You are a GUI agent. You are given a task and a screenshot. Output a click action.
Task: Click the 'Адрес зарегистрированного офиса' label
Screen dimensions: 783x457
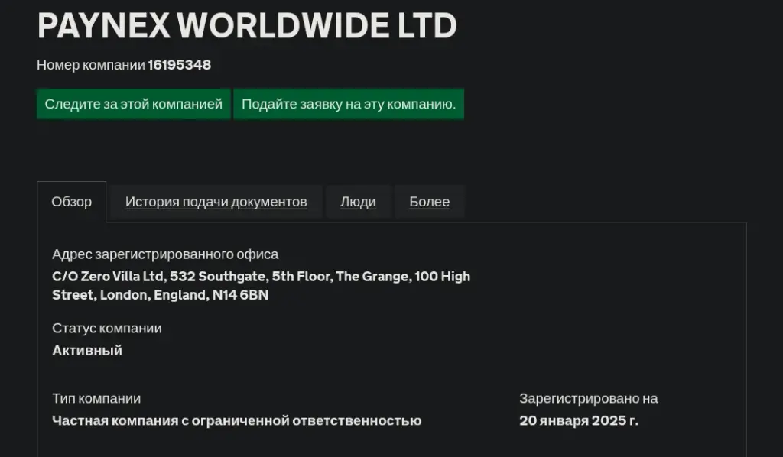165,254
